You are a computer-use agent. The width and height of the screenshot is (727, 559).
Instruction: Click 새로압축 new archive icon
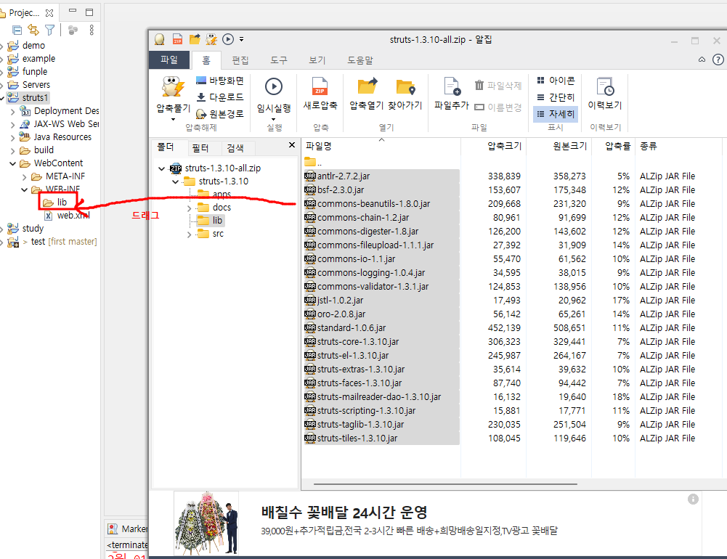tap(320, 86)
